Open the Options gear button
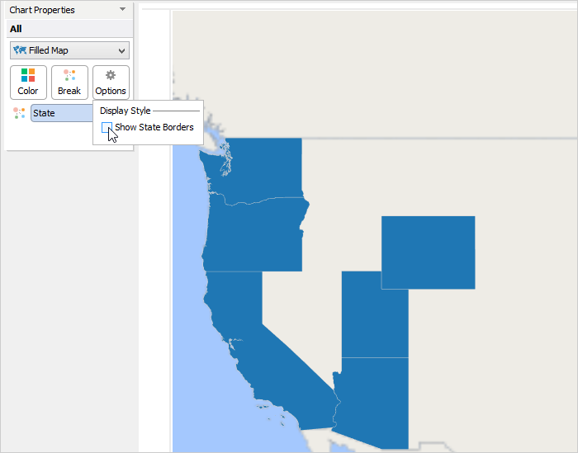The height and width of the screenshot is (453, 578). tap(111, 83)
